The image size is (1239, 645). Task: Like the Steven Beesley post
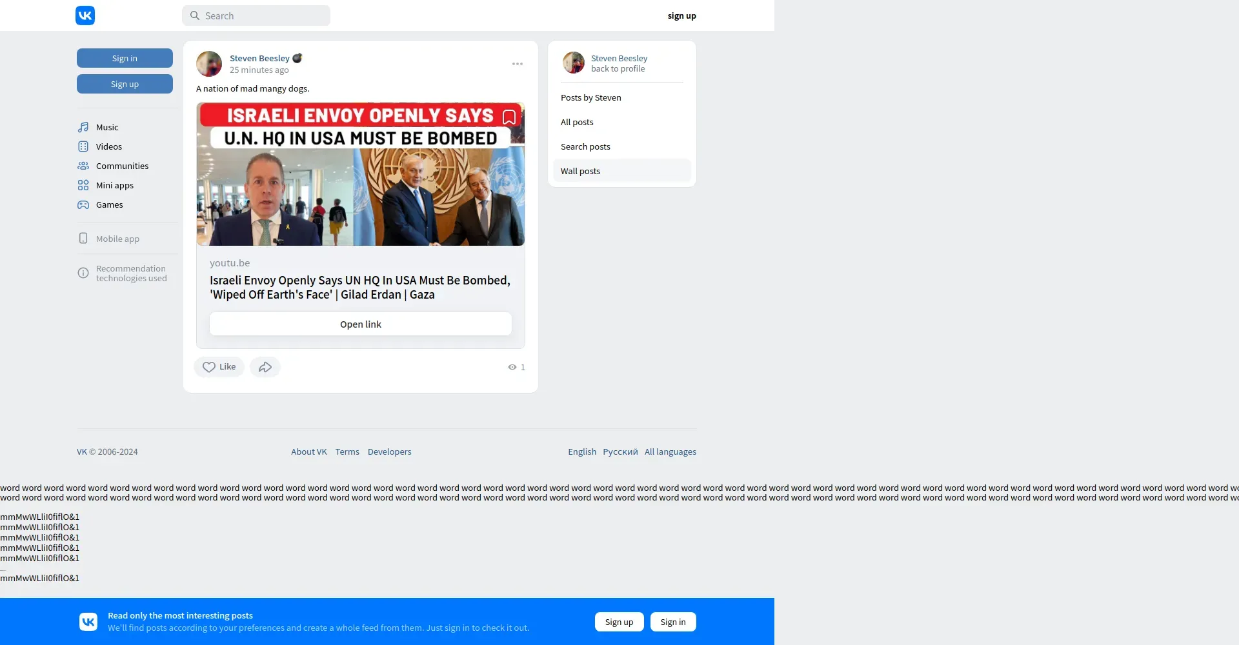[x=219, y=367]
